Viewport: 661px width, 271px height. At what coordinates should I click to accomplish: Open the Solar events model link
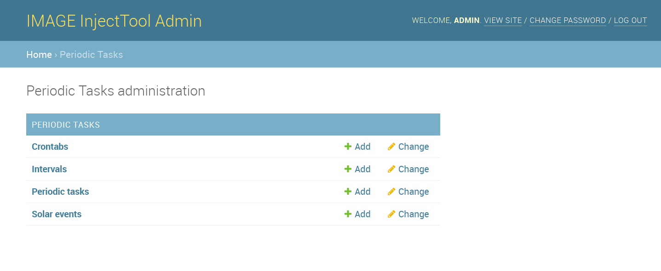point(57,215)
